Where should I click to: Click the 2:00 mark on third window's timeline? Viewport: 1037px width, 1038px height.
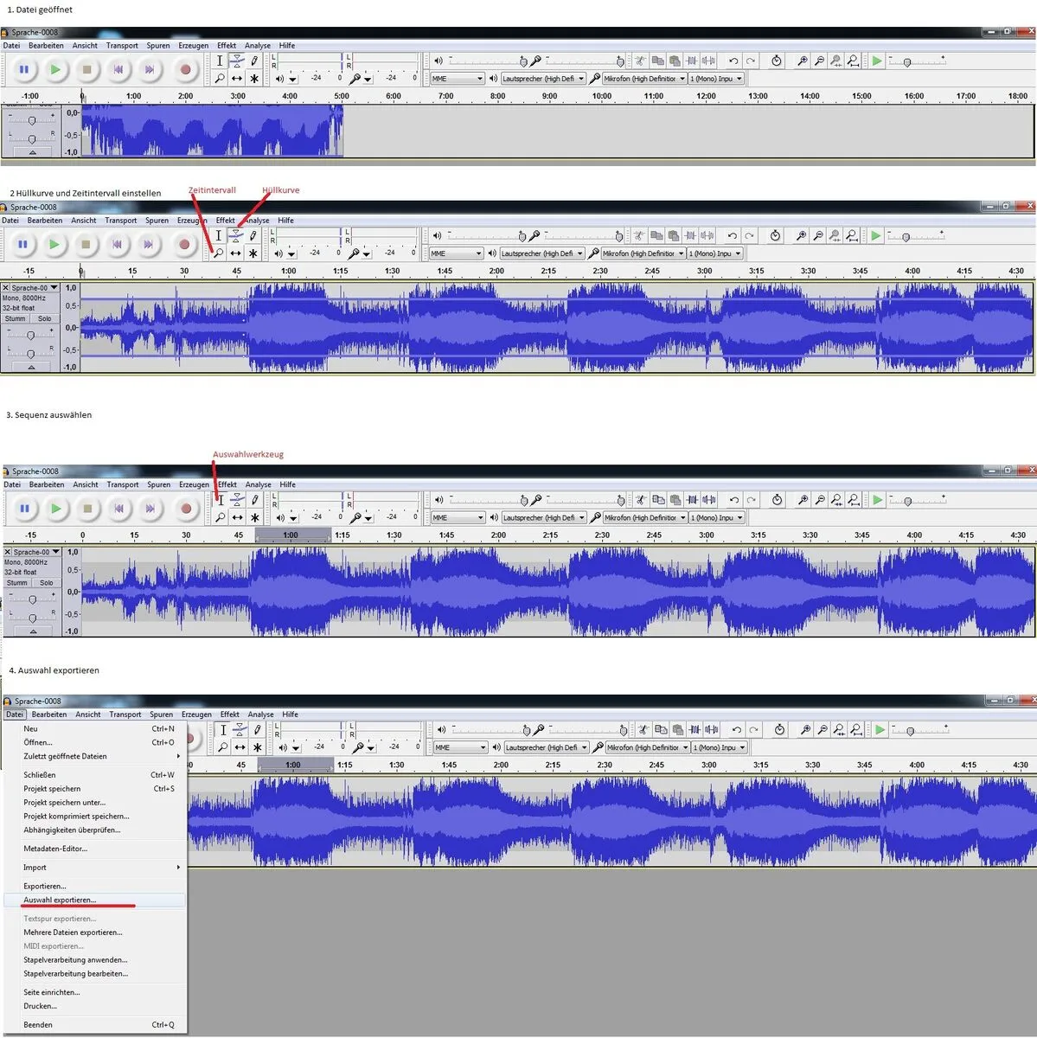point(498,535)
